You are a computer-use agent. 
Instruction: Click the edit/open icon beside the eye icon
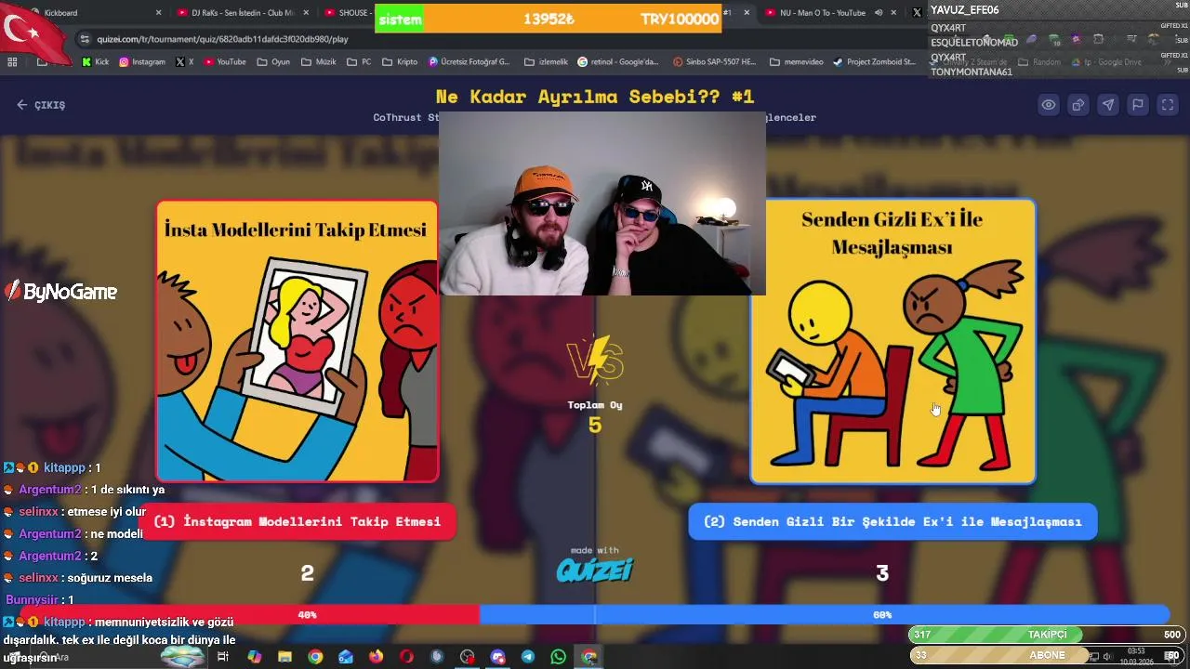(x=1078, y=105)
